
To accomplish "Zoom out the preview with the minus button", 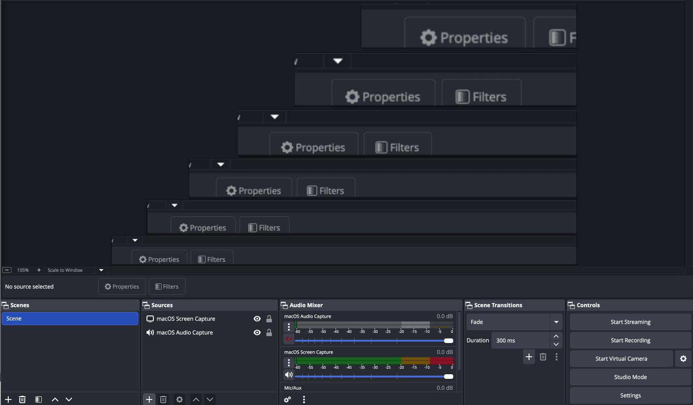I will pos(6,270).
